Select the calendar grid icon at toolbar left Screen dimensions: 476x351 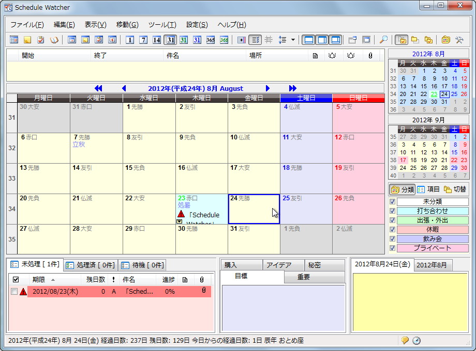click(13, 38)
